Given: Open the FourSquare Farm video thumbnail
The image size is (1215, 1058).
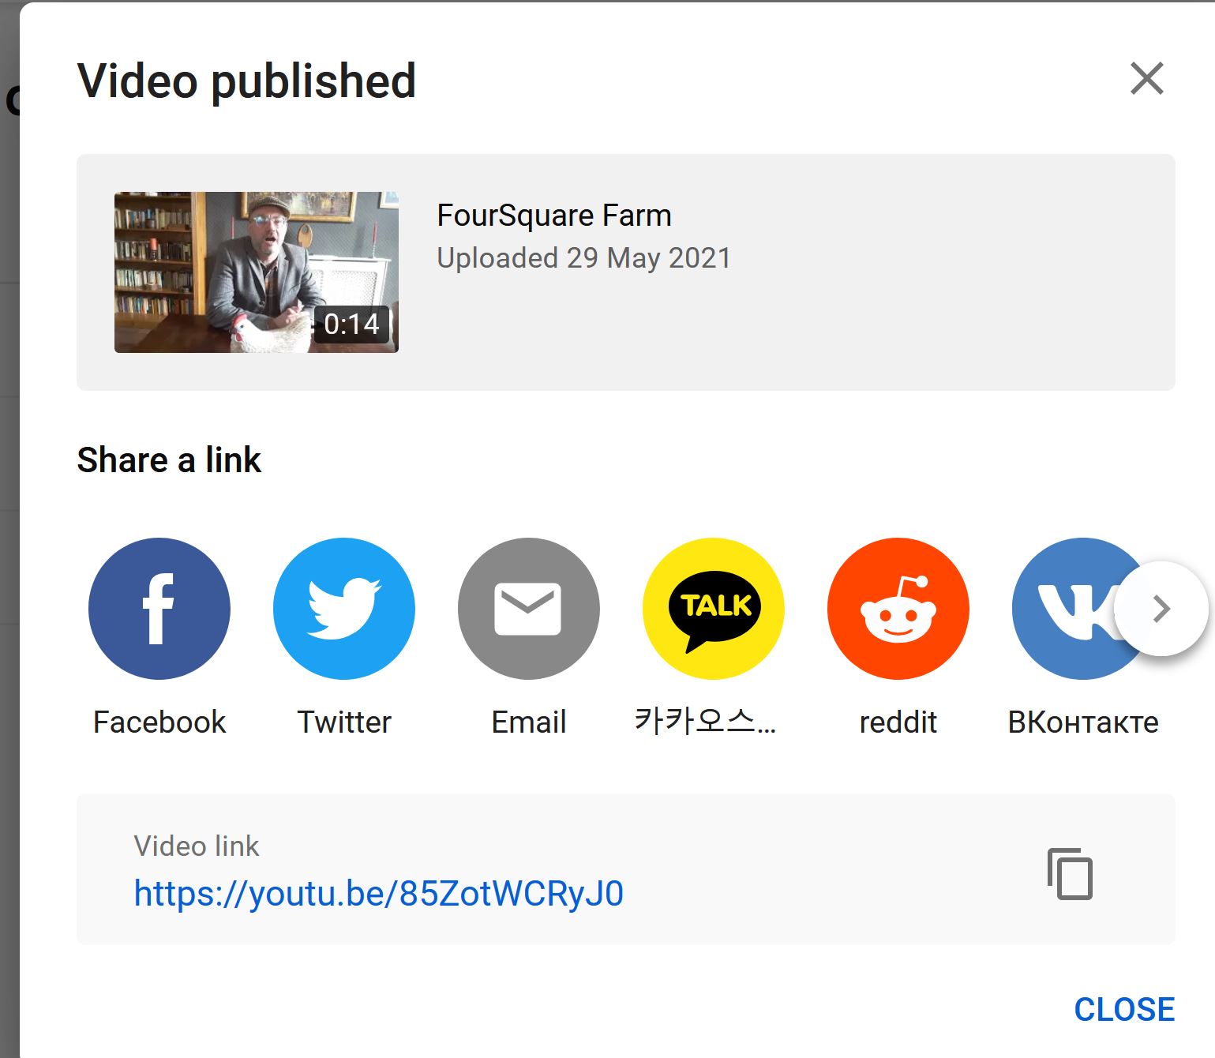Looking at the screenshot, I should 257,272.
